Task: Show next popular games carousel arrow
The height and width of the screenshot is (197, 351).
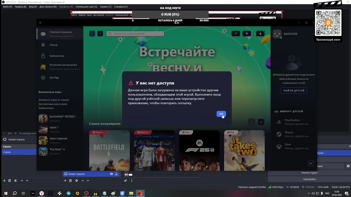Action: pos(261,122)
